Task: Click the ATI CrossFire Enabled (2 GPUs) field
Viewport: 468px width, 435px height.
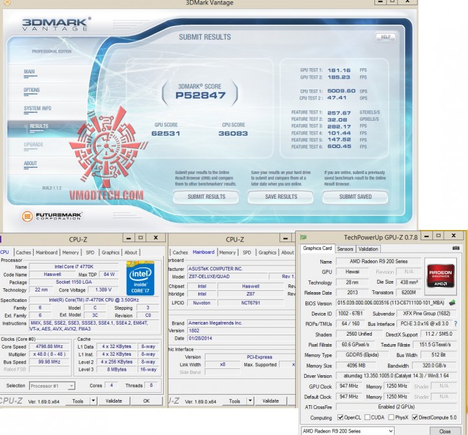Action: (396, 406)
